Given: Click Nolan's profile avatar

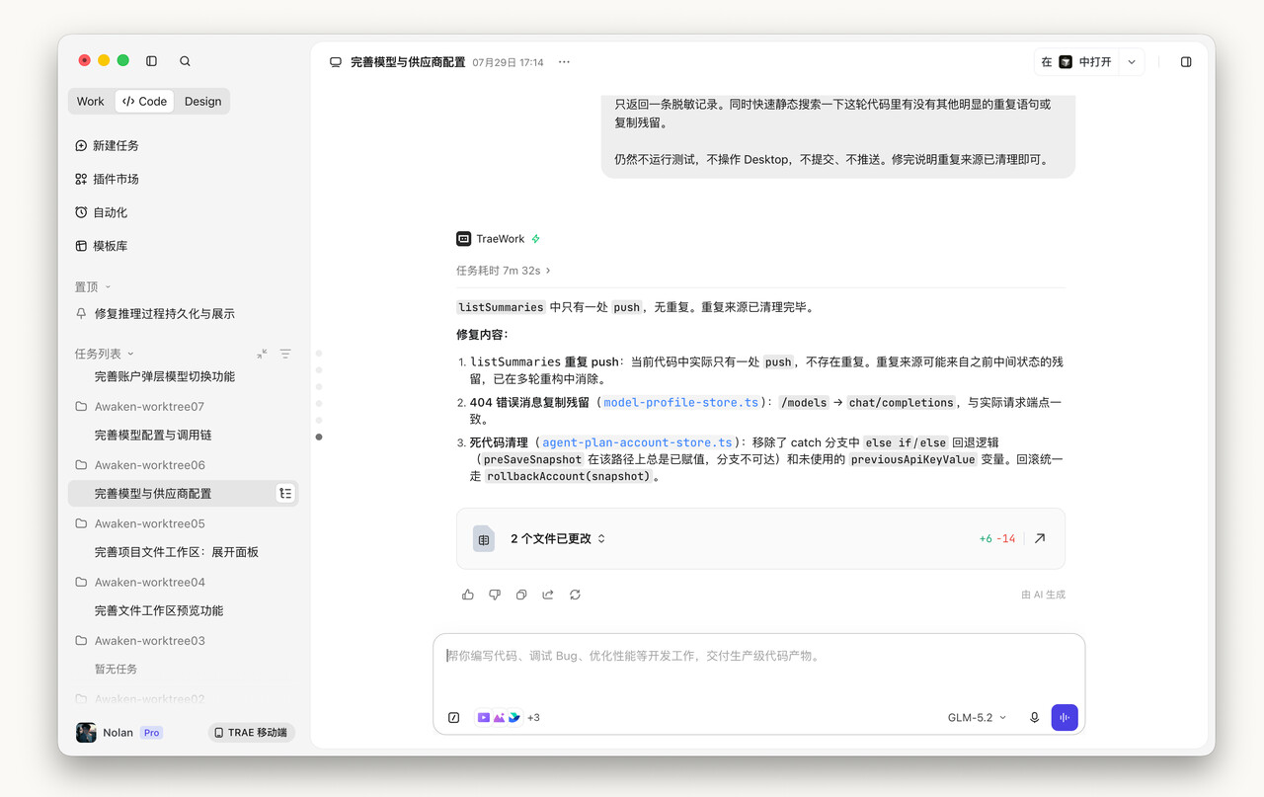Looking at the screenshot, I should tap(86, 733).
